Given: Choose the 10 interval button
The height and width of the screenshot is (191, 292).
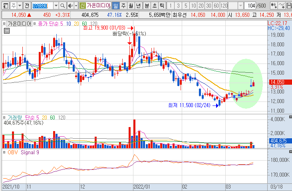Looking at the screenshot, I should [x=193, y=6].
